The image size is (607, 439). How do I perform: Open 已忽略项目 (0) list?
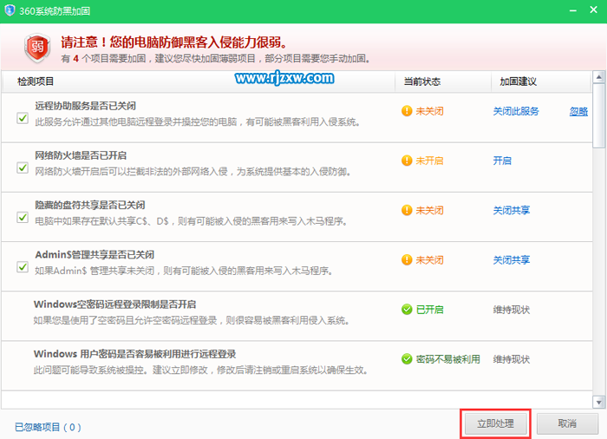(48, 427)
